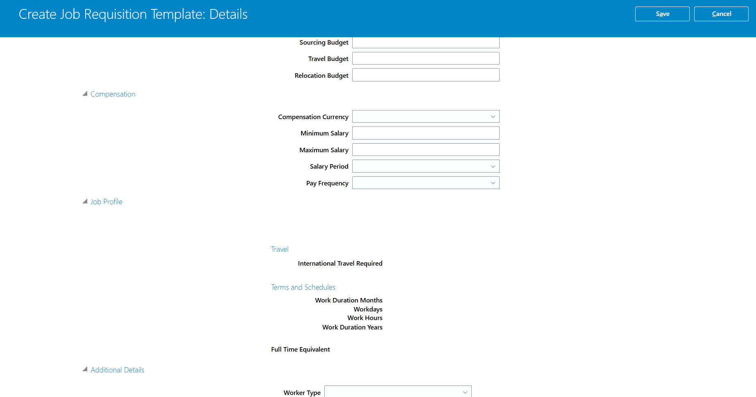Open the Compensation Currency dropdown
This screenshot has width=756, height=397.
426,117
